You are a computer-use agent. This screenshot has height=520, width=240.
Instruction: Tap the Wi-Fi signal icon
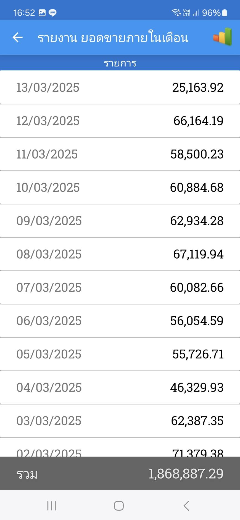[176, 12]
